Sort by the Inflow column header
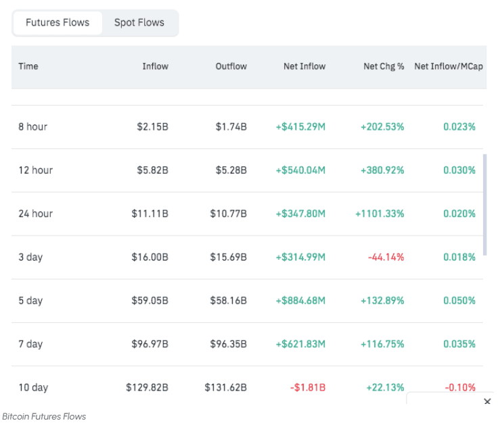 155,66
